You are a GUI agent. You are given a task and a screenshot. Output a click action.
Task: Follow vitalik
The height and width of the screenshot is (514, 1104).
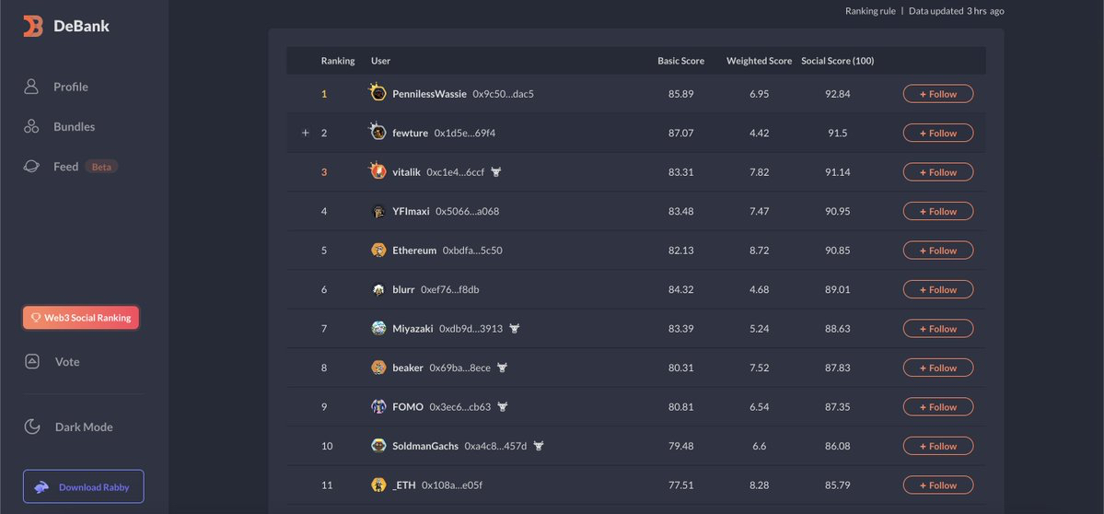pyautogui.click(x=938, y=172)
